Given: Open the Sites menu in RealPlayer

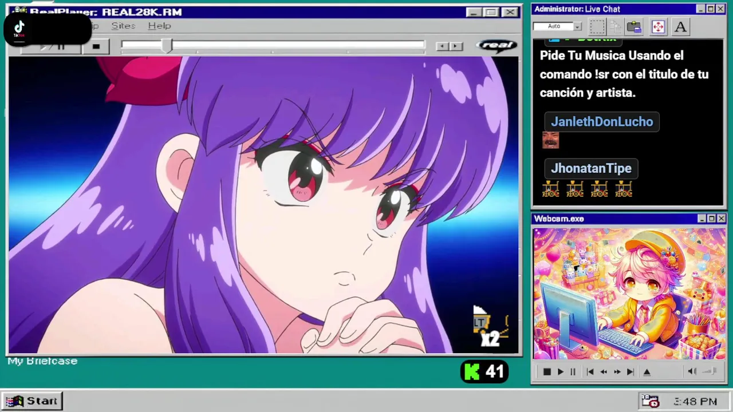Looking at the screenshot, I should pyautogui.click(x=123, y=26).
